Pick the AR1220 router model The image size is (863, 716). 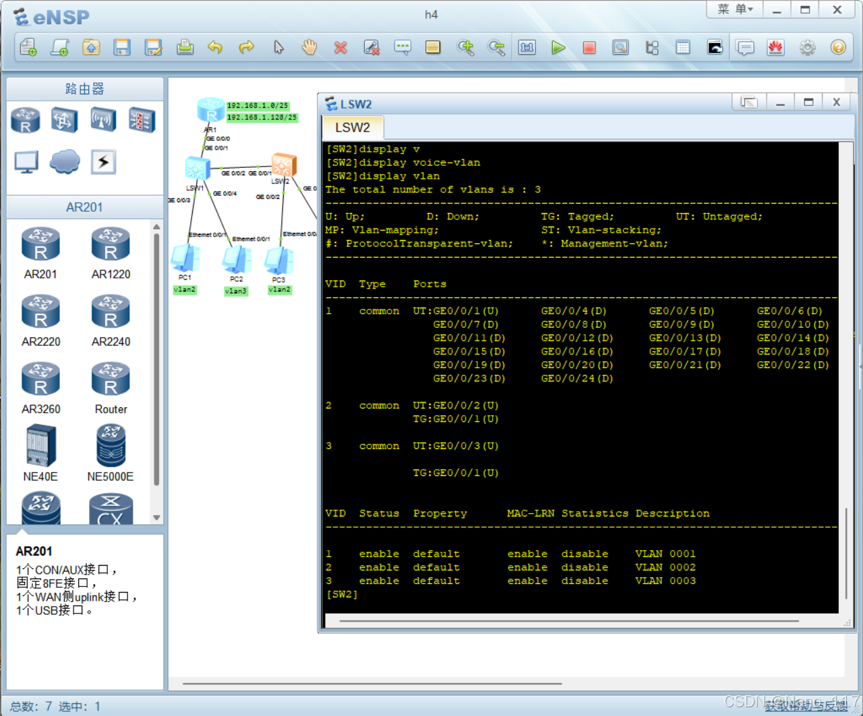(111, 253)
